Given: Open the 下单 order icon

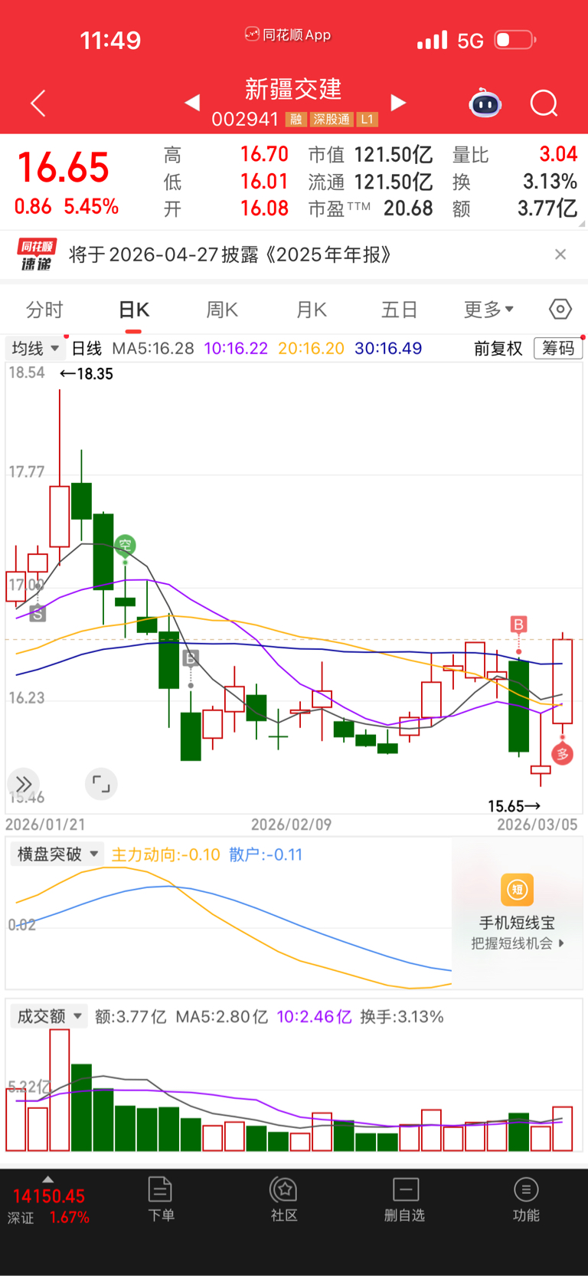Looking at the screenshot, I should click(161, 1199).
